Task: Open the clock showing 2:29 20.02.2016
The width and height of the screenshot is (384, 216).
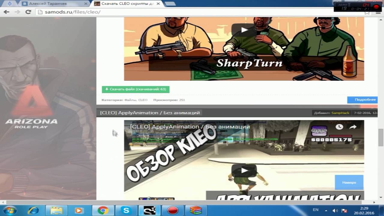Action: (x=364, y=210)
